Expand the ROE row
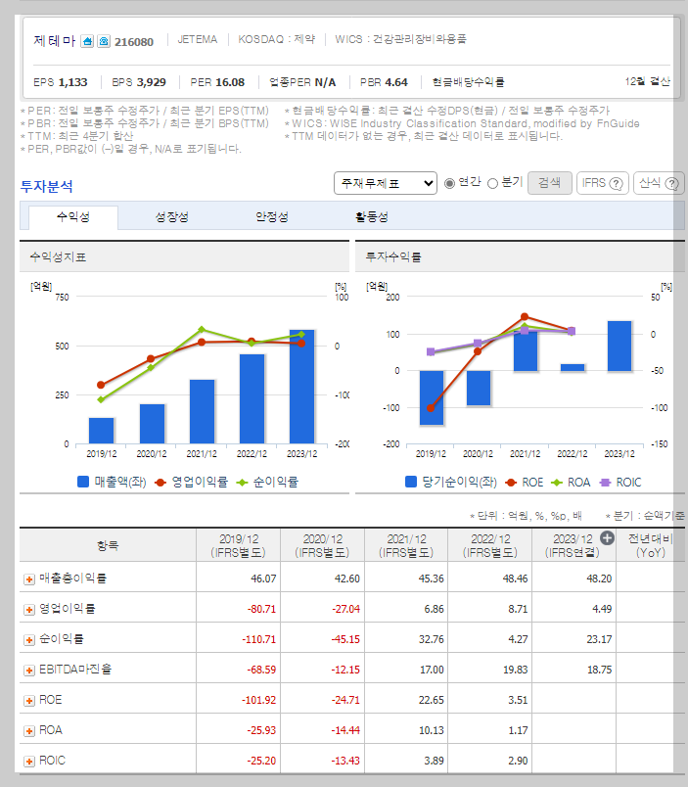688x787 pixels. coord(29,701)
